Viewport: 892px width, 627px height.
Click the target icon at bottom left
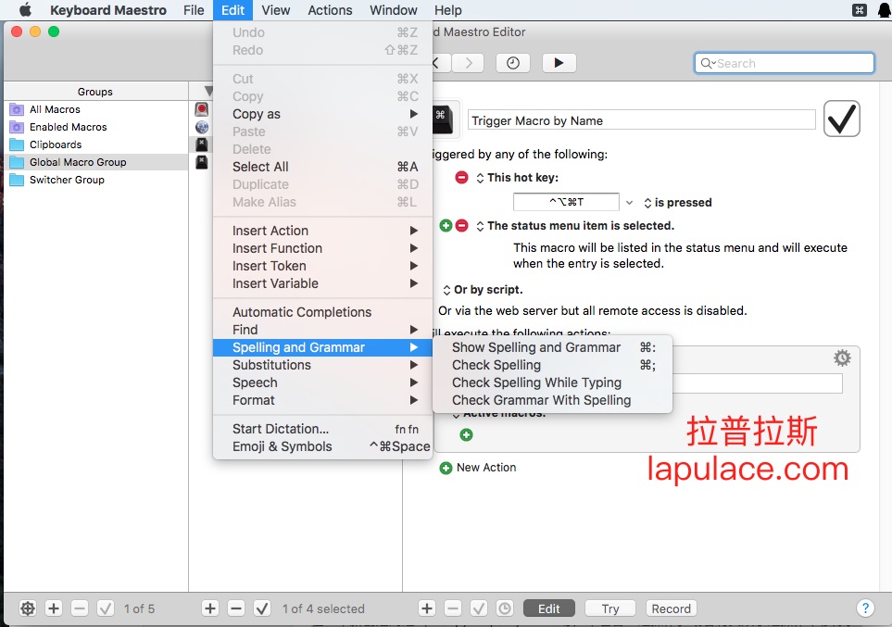[x=28, y=608]
